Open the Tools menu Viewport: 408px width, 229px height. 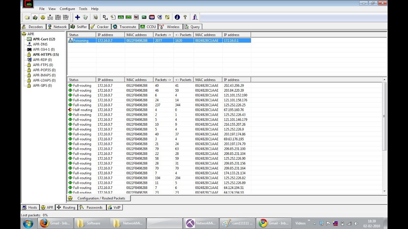coord(83,9)
